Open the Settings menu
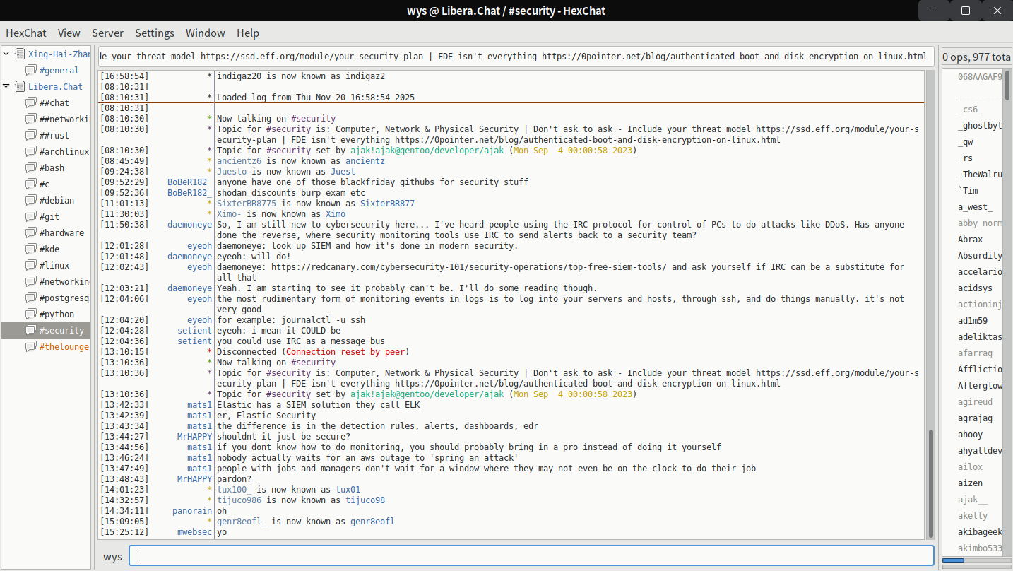This screenshot has width=1013, height=571. point(155,33)
